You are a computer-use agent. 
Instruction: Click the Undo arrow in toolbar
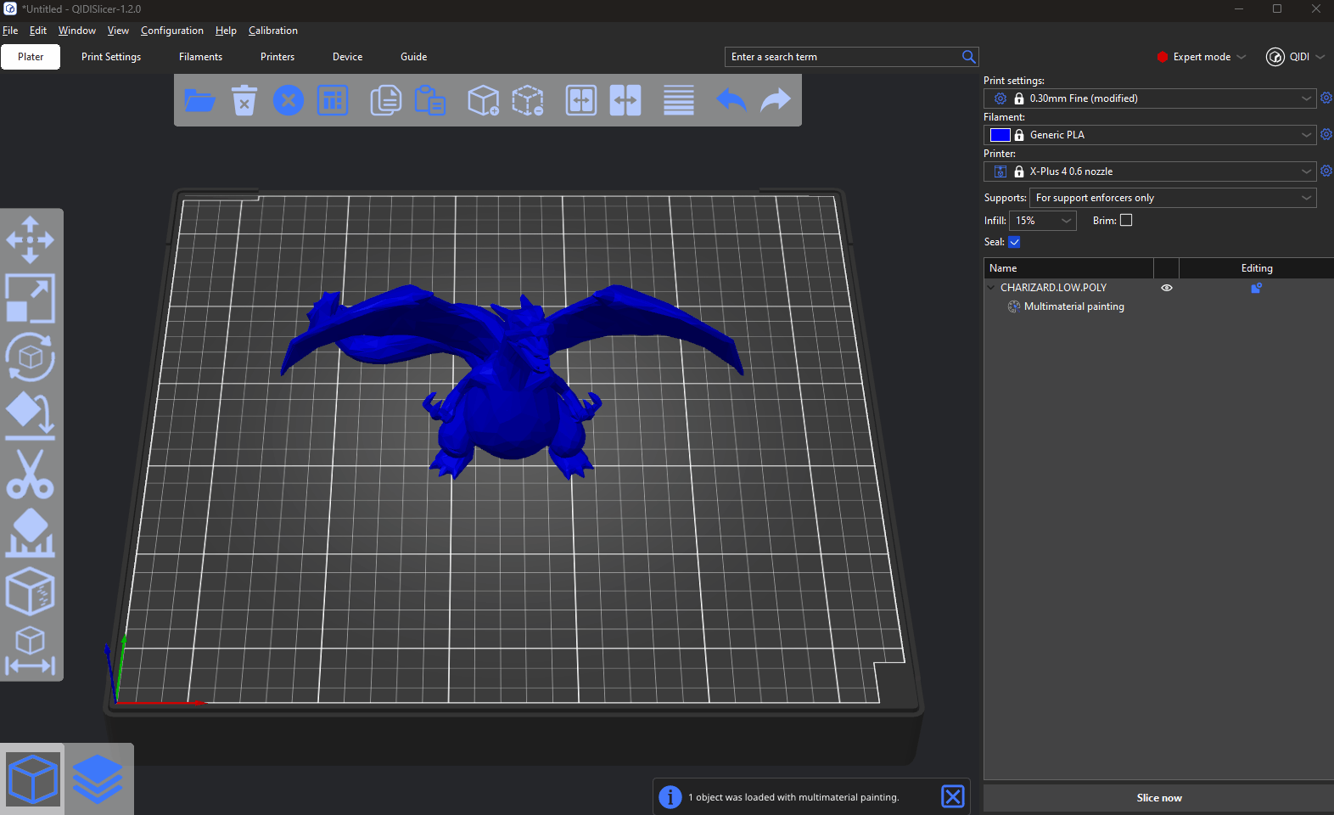(731, 100)
